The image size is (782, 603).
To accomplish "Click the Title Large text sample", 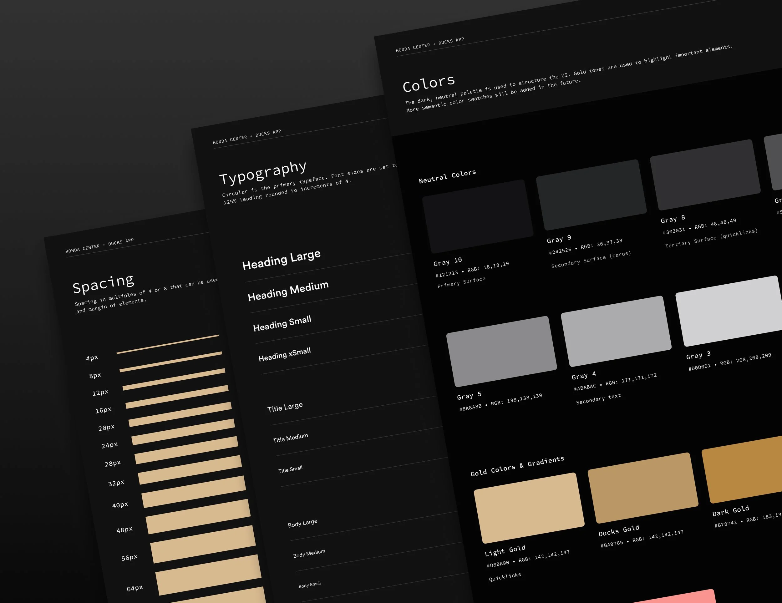I will coord(285,408).
